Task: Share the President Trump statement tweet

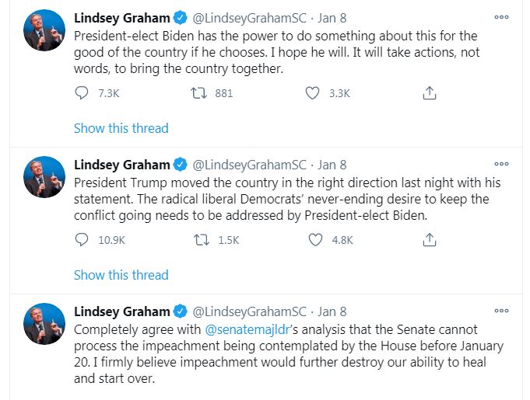Action: (x=428, y=240)
